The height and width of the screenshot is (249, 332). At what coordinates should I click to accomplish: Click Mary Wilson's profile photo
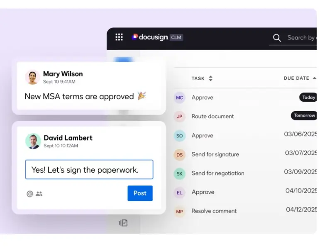(x=32, y=77)
